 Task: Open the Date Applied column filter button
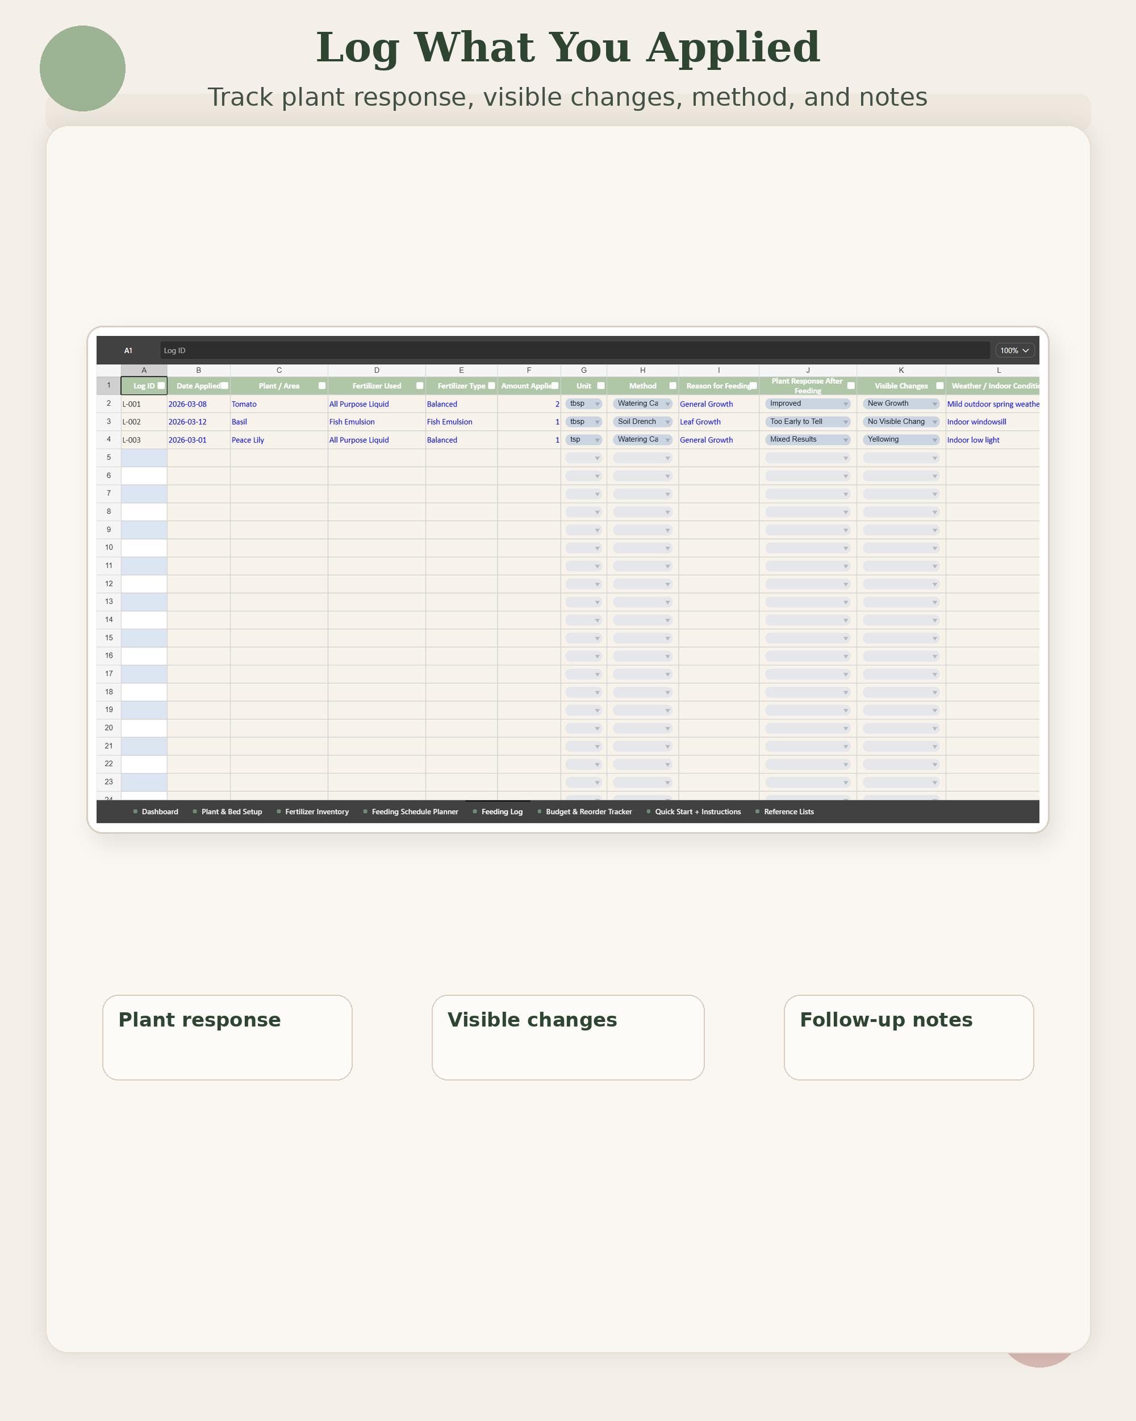224,385
